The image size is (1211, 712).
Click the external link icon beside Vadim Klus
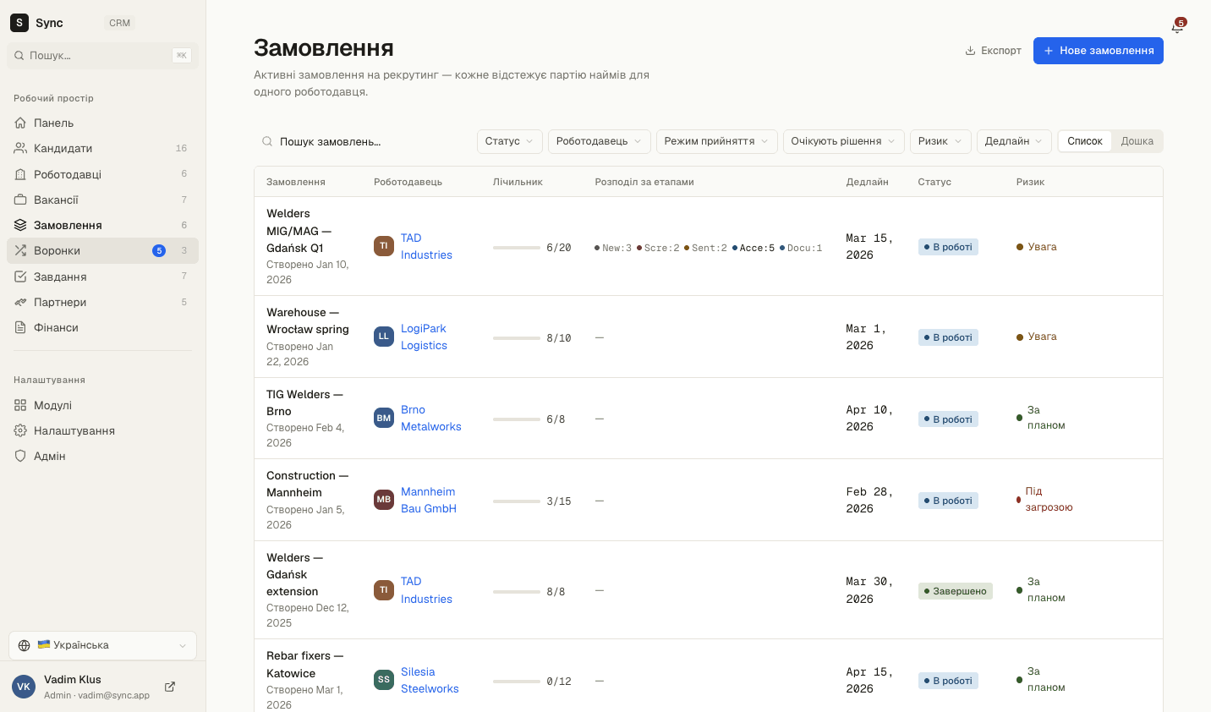click(170, 687)
